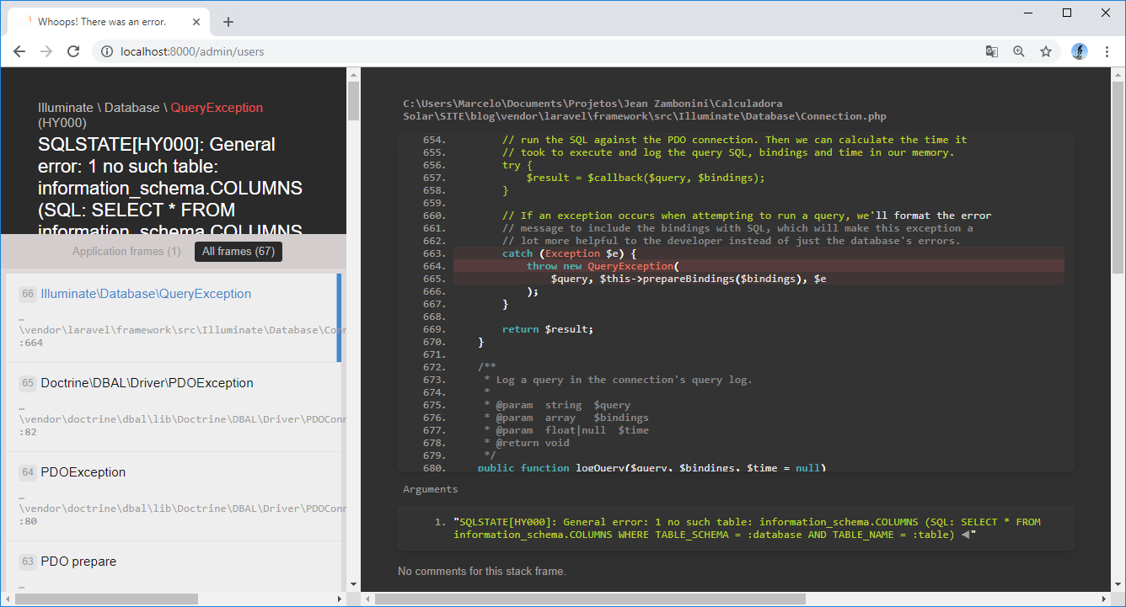
Task: Open the Chrome profile avatar
Action: (1080, 51)
